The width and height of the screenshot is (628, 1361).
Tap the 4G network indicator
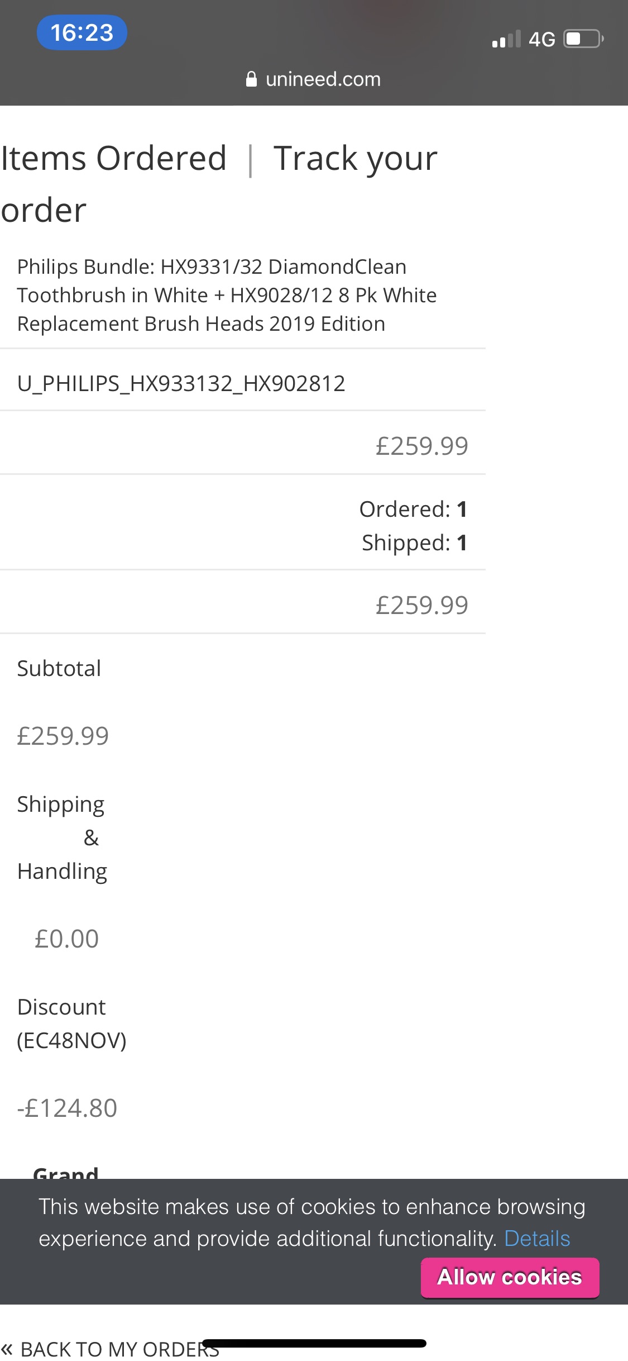(x=541, y=39)
